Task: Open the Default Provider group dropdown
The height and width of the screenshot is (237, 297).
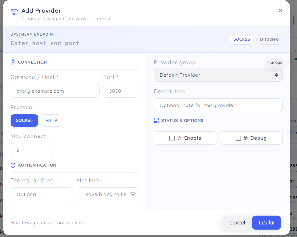Action: 218,75
